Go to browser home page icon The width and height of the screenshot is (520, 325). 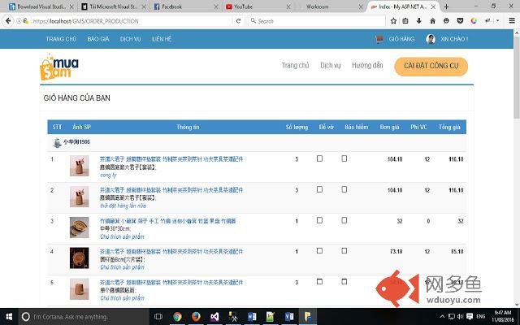[432, 21]
